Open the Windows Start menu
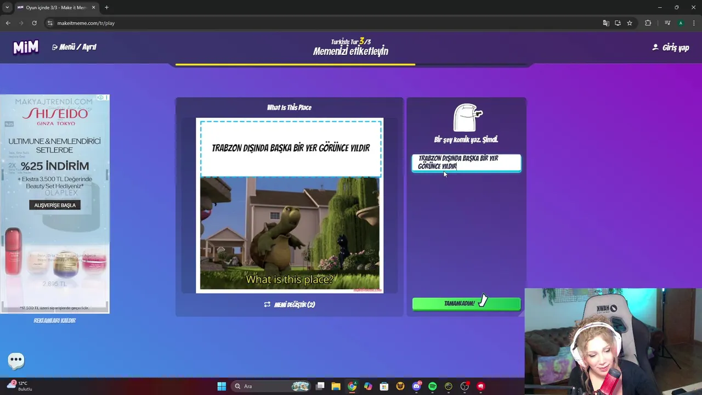 [222, 386]
